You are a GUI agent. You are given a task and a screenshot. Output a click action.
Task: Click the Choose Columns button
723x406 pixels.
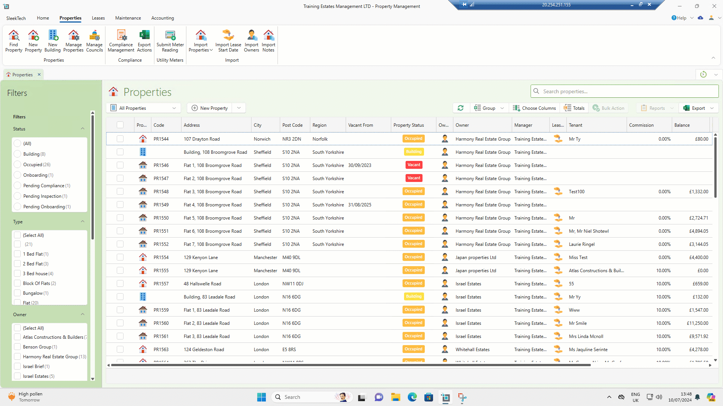coord(534,108)
